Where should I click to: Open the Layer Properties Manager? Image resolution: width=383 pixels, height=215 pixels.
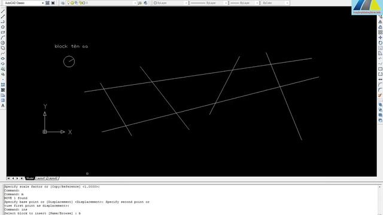tap(63, 3)
